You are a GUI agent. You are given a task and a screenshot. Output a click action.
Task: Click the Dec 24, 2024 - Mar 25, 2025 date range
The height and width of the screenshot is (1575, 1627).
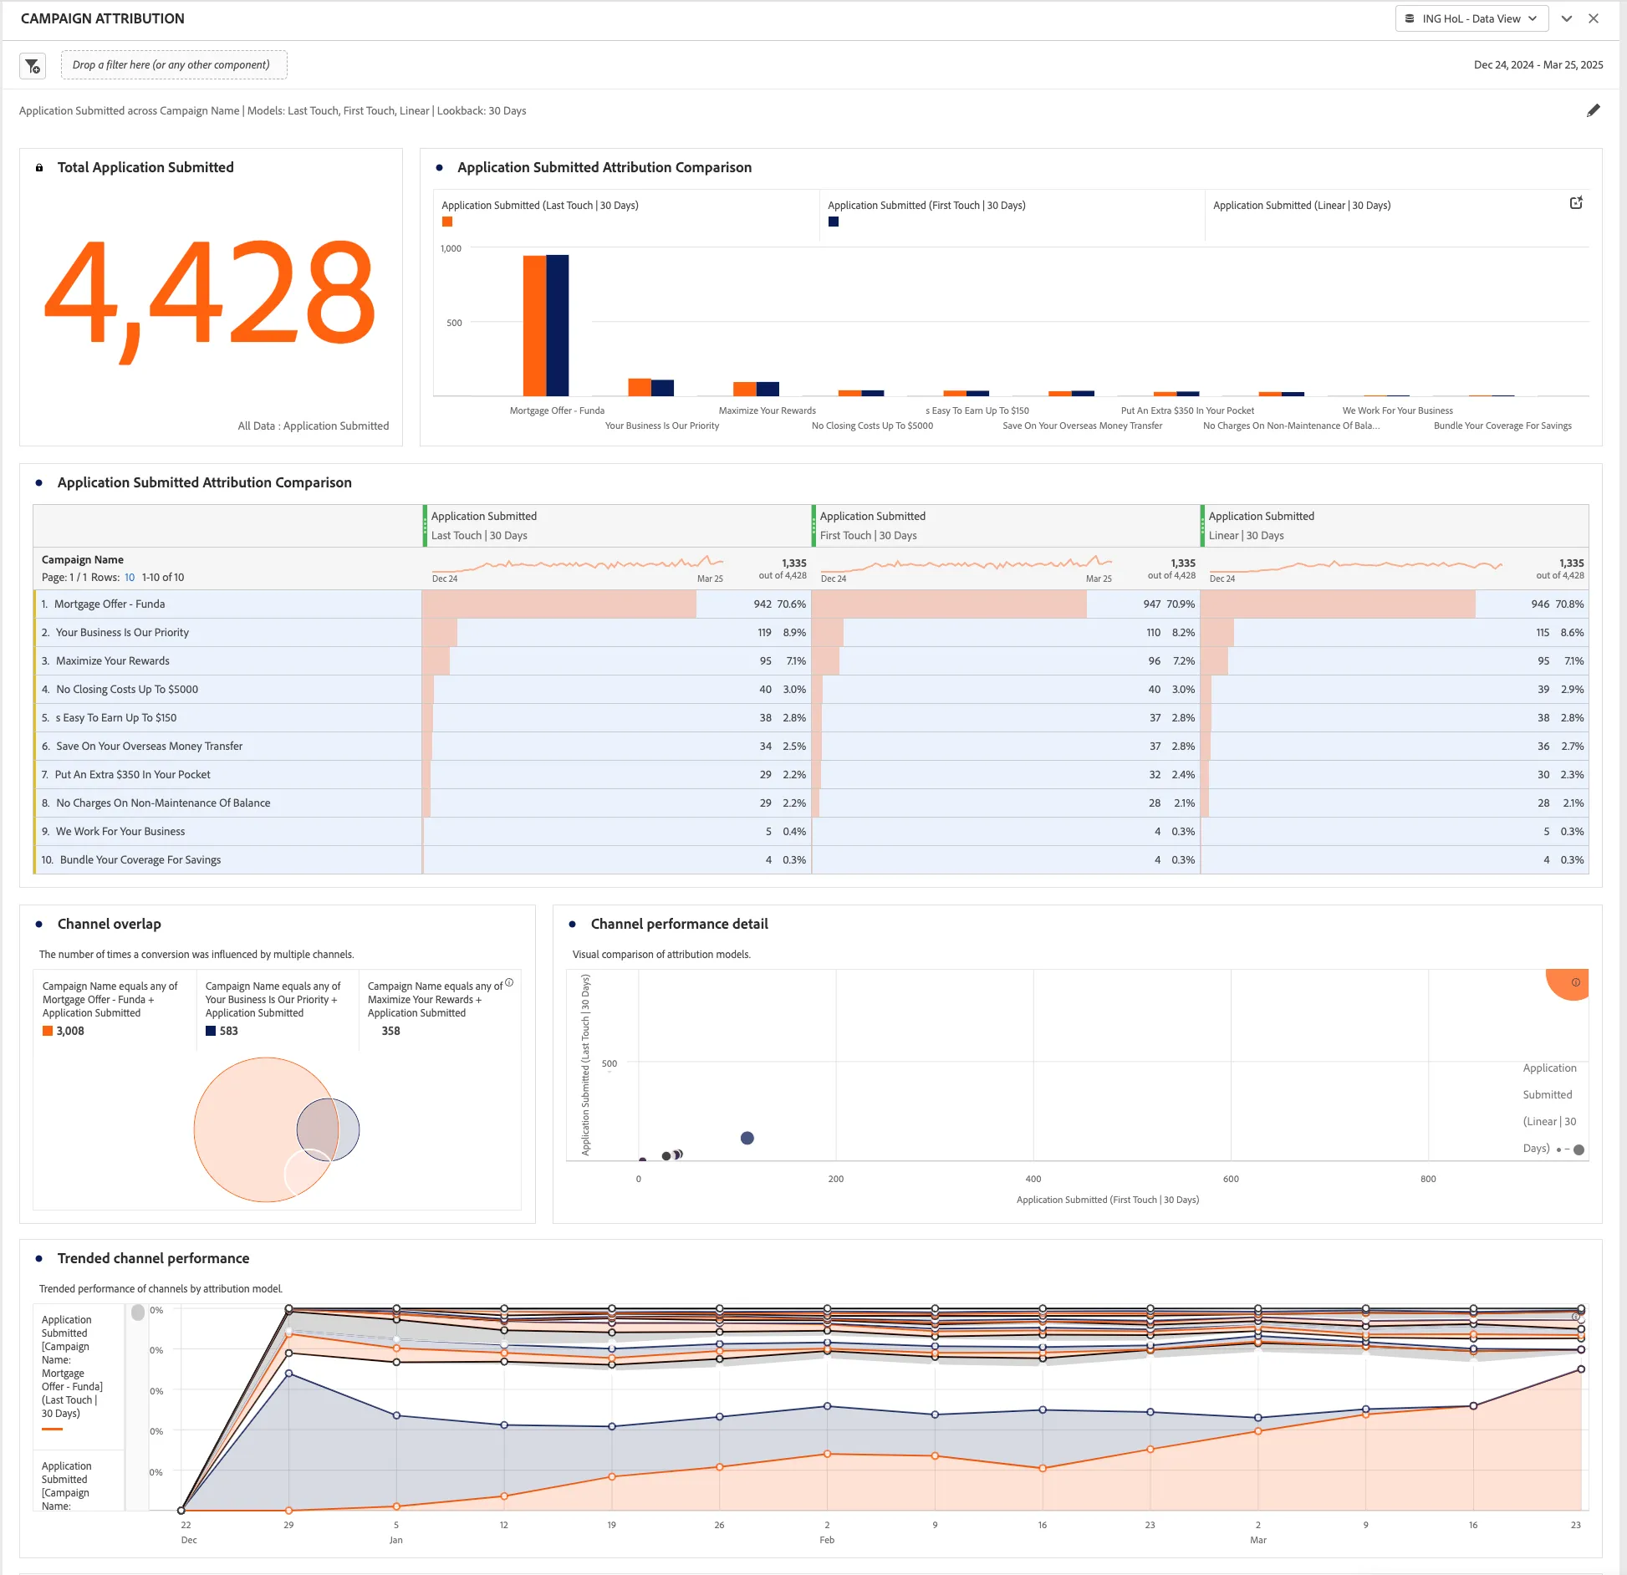[1538, 65]
